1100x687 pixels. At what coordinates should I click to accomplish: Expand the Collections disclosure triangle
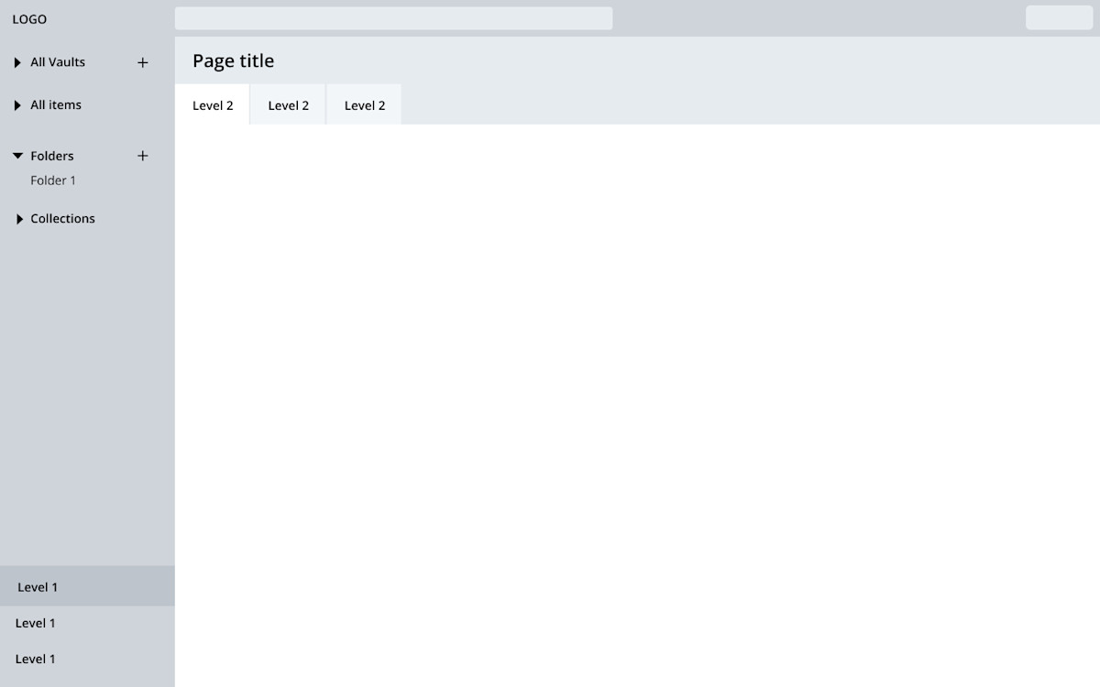click(18, 219)
